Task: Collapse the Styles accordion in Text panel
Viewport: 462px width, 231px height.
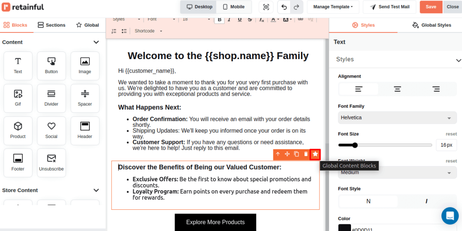Action: (458, 60)
